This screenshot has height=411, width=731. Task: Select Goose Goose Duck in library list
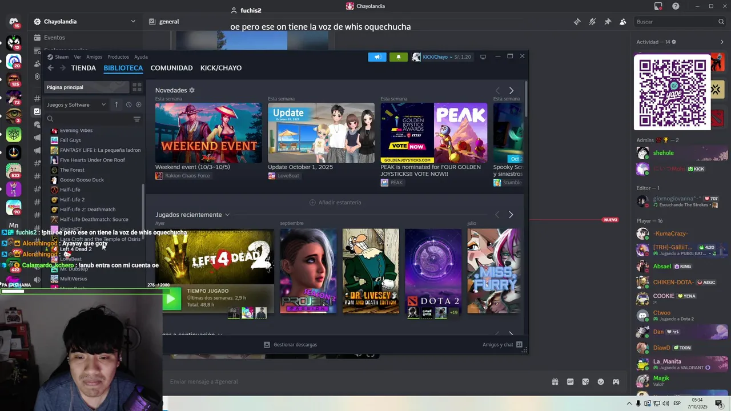[x=82, y=180]
